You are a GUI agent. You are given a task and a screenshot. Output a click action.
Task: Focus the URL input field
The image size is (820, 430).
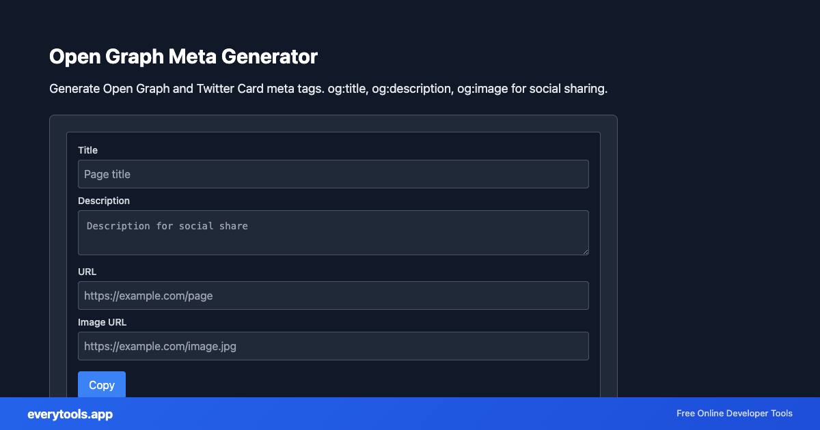click(333, 296)
